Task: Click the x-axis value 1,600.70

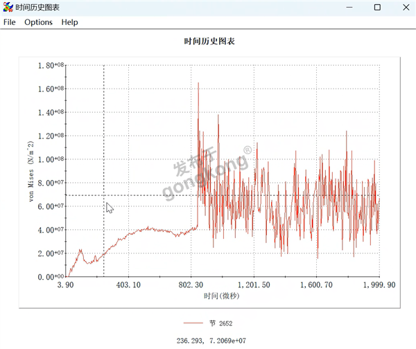Action: 316,285
